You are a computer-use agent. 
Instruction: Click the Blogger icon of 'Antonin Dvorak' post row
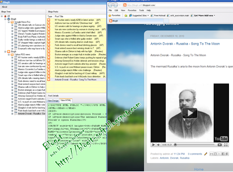coord(48,79)
